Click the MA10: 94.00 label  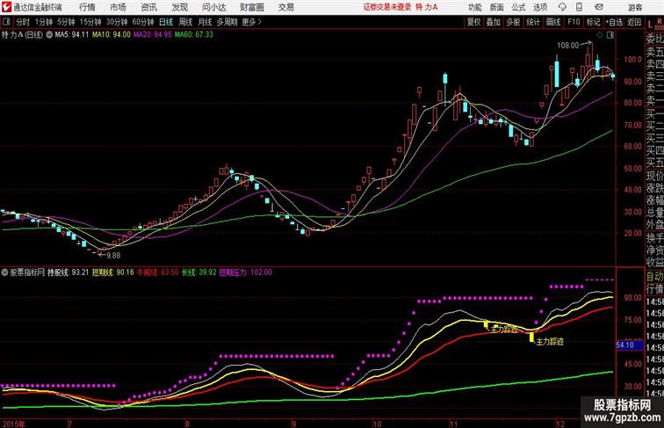112,35
